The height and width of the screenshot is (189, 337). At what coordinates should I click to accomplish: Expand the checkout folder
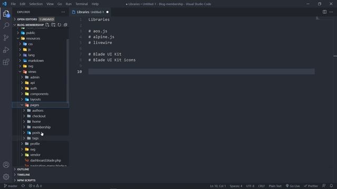[38, 116]
